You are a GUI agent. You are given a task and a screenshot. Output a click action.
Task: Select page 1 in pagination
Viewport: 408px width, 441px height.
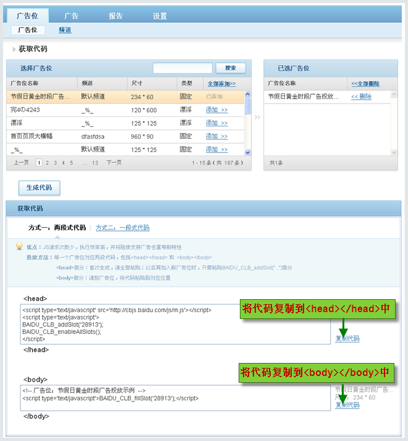click(x=39, y=162)
